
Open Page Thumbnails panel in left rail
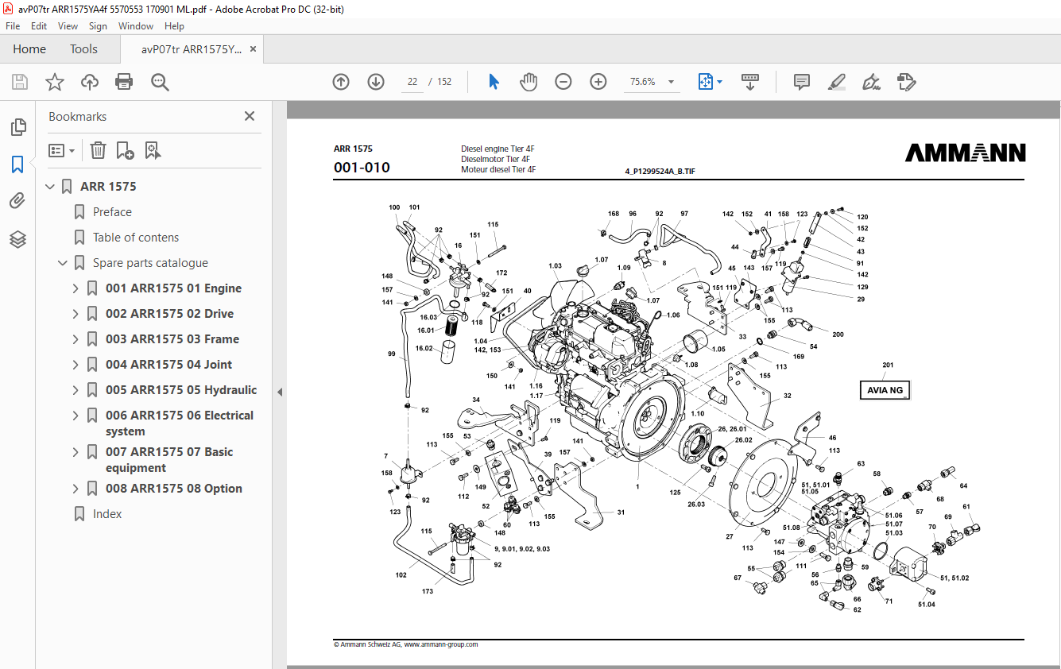17,127
